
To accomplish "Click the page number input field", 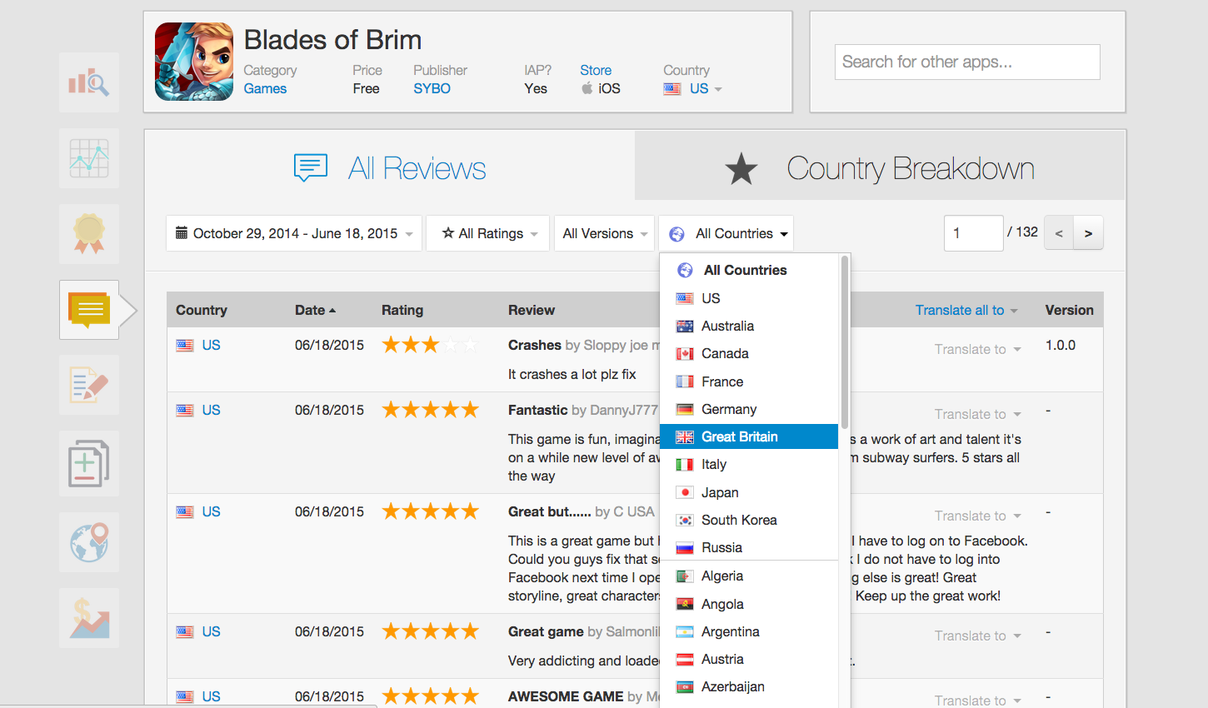I will pos(973,233).
